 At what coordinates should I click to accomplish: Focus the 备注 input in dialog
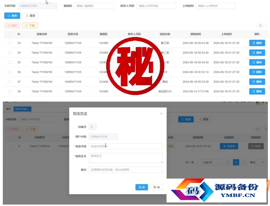click(x=126, y=170)
